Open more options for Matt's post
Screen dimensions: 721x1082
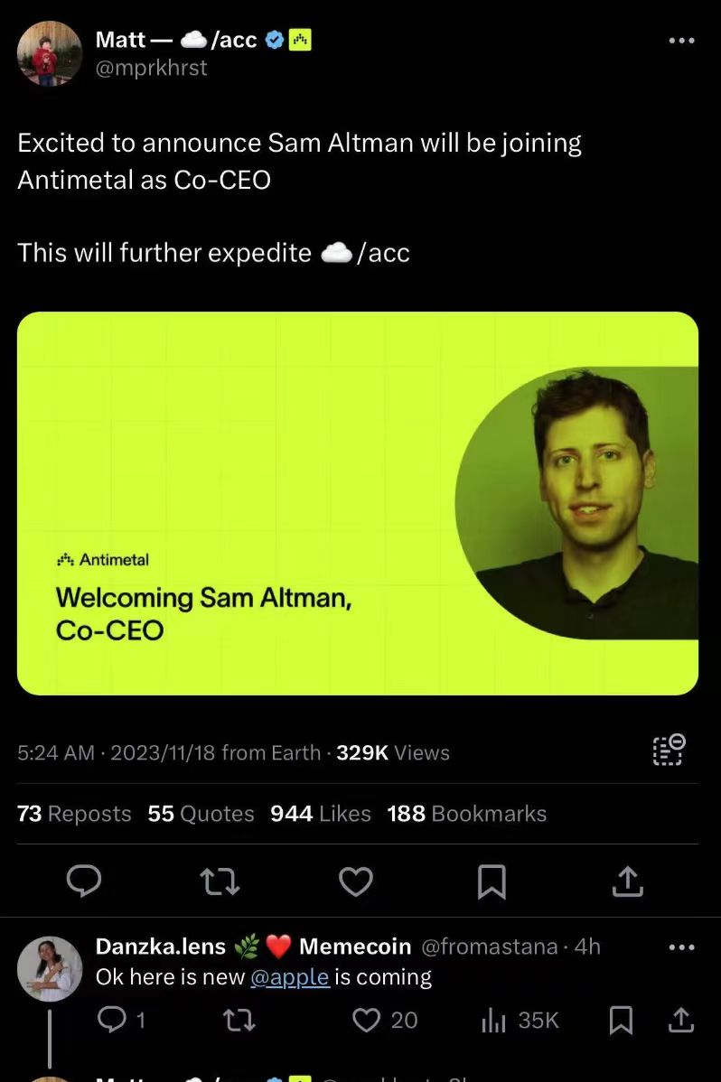681,41
